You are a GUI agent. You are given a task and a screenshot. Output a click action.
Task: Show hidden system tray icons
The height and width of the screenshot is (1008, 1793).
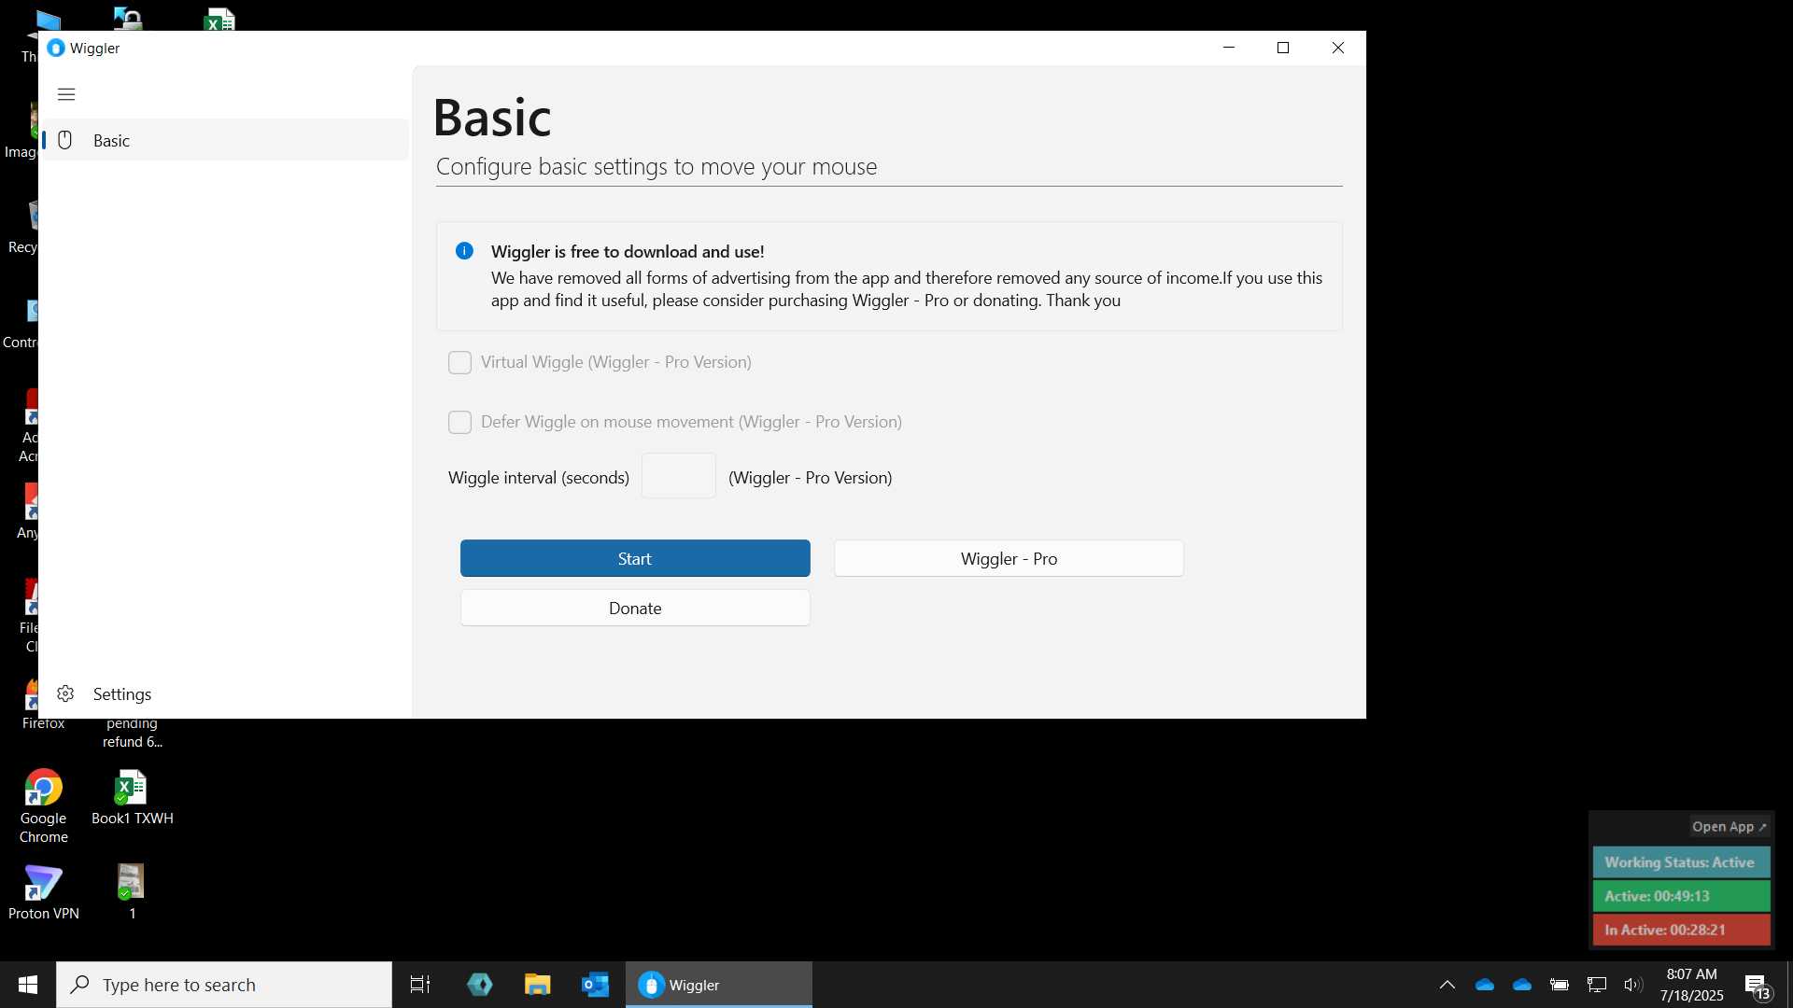1447,985
